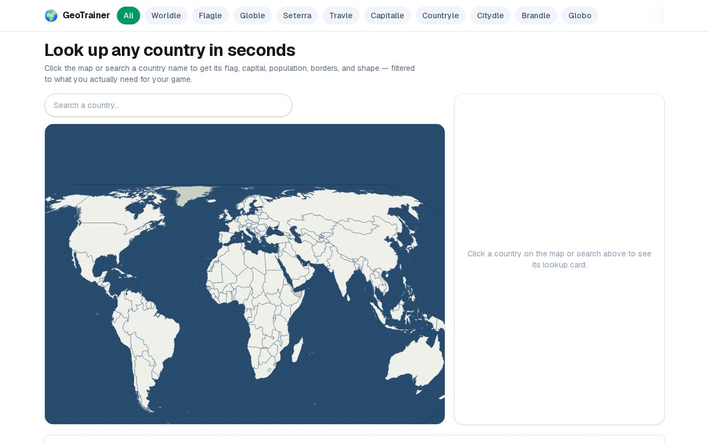Click the 'Click a country on the map' placeholder text
This screenshot has width=709, height=443.
coord(559,259)
